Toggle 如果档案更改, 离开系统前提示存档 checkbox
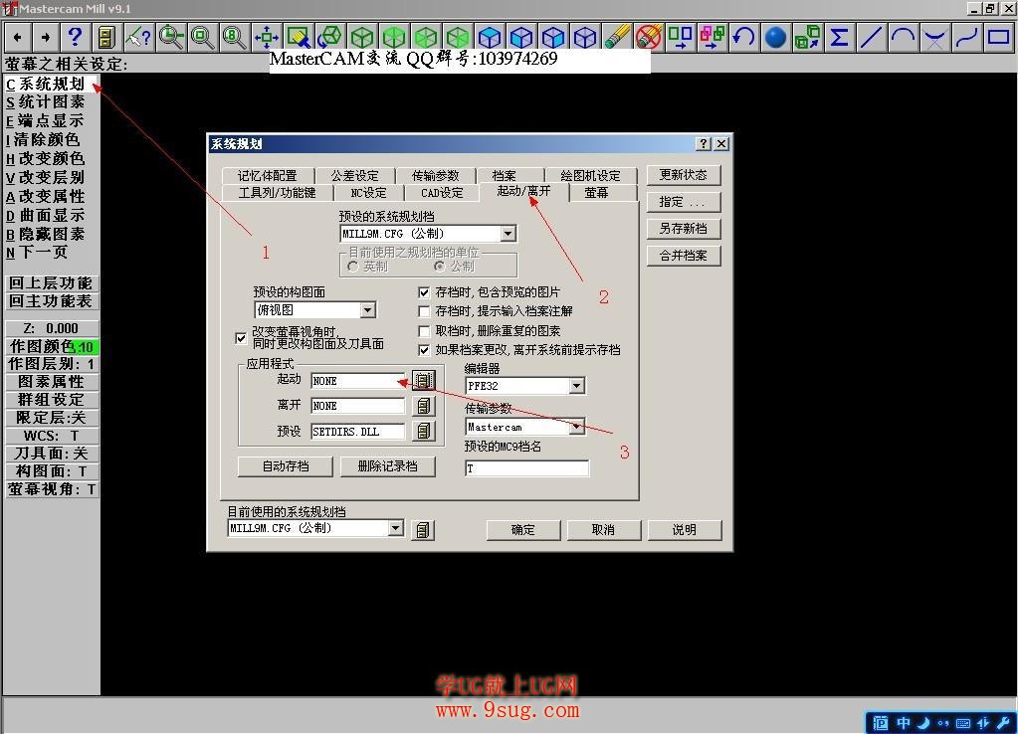The image size is (1018, 734). [425, 350]
